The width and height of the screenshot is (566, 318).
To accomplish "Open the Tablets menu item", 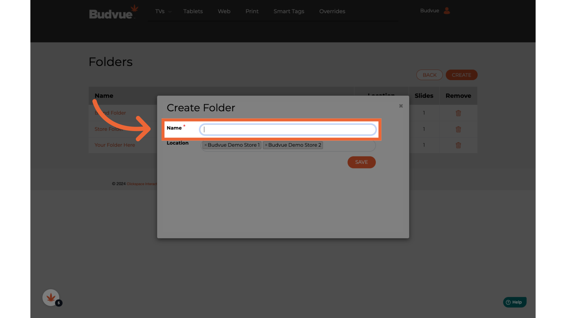I will [x=193, y=11].
